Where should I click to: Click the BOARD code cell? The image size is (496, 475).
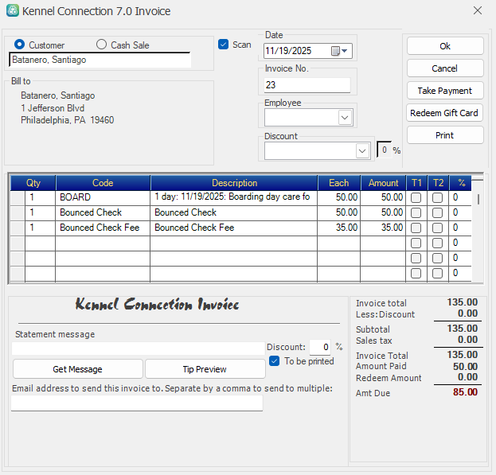[x=103, y=198]
